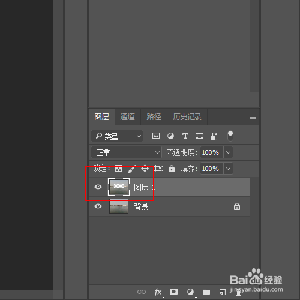Open the fill slider dropdown arrow

228,169
